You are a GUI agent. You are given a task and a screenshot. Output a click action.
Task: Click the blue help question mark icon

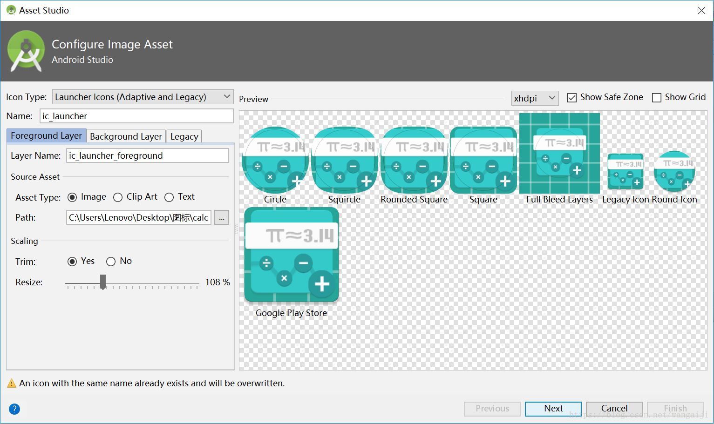point(14,409)
